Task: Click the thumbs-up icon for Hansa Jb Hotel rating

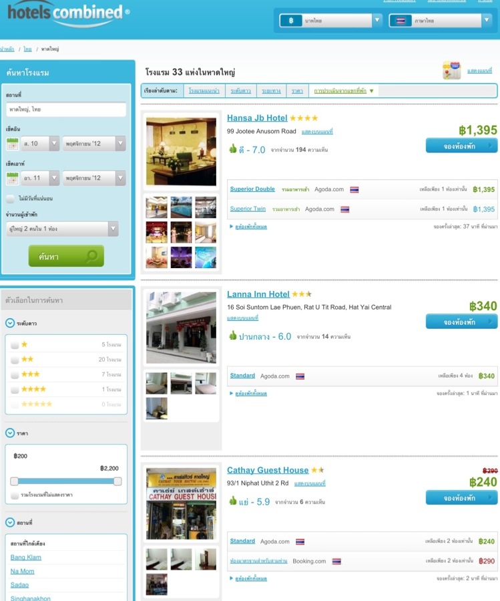Action: pyautogui.click(x=232, y=148)
